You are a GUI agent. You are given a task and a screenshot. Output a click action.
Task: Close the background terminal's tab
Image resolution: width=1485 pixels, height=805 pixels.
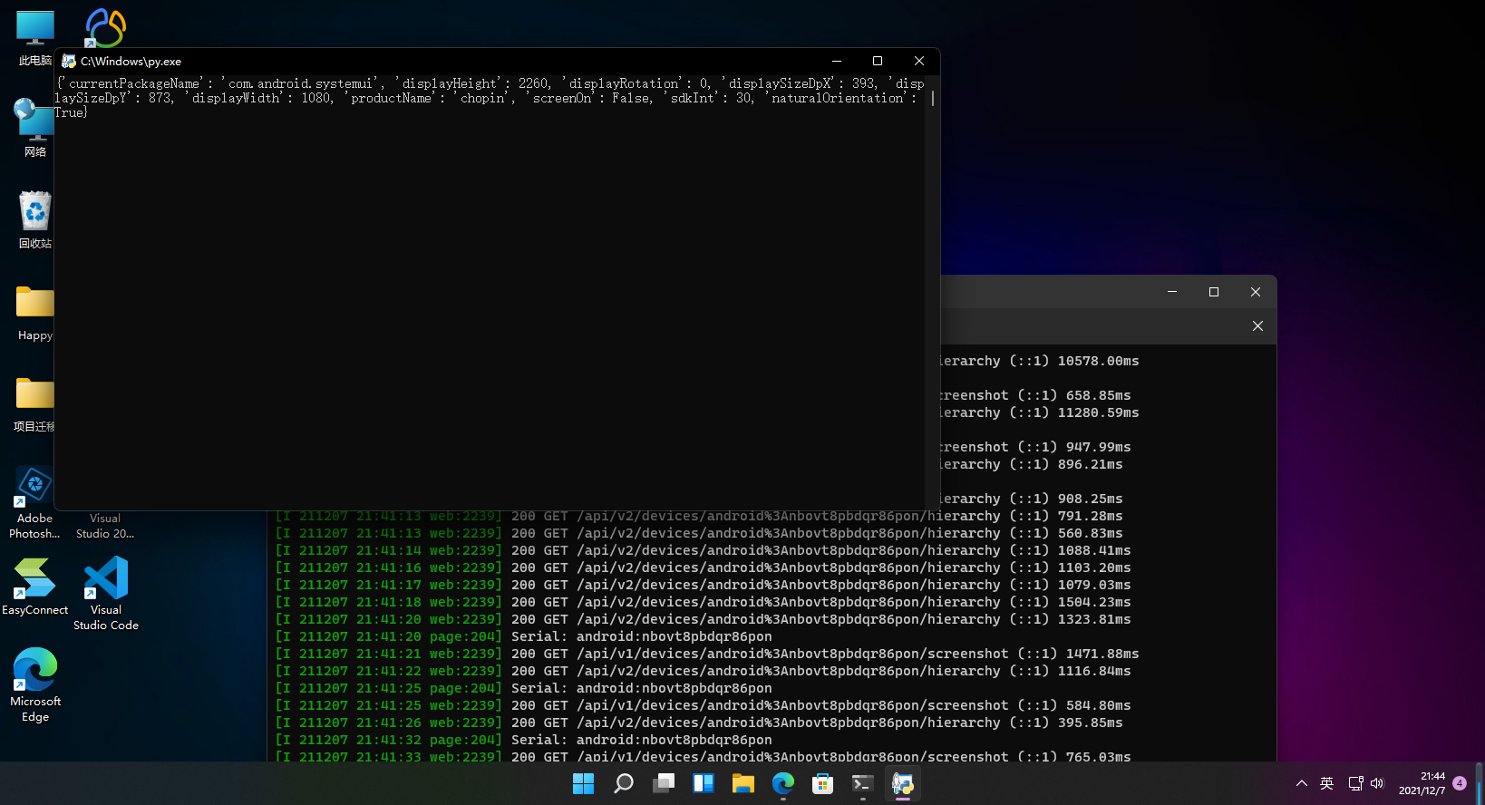(x=1257, y=325)
